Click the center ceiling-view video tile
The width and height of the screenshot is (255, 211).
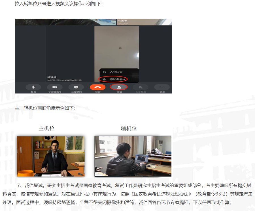point(116,48)
